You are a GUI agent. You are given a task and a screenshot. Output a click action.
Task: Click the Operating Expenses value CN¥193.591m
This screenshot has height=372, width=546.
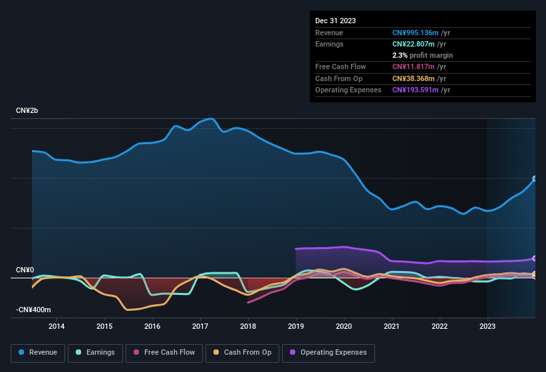(416, 90)
